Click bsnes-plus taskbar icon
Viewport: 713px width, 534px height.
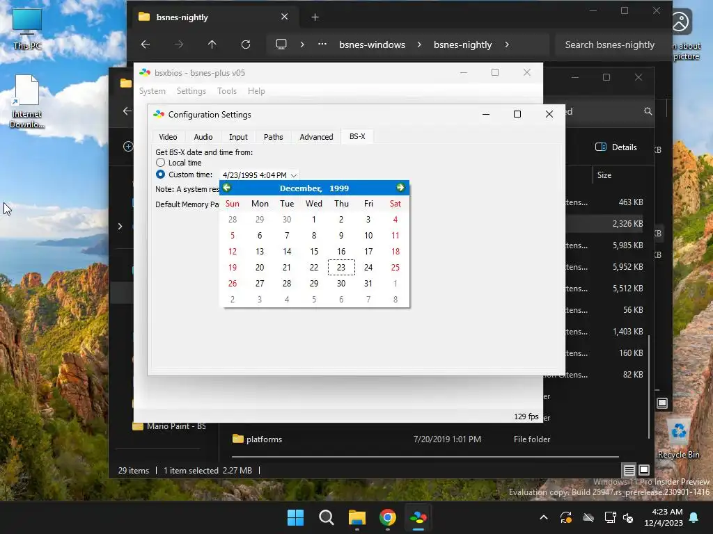coord(418,517)
